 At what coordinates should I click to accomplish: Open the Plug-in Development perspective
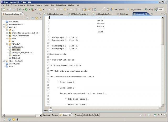[135, 9]
